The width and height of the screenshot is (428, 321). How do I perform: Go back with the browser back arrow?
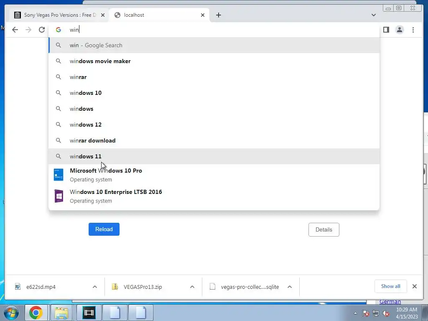(x=15, y=30)
